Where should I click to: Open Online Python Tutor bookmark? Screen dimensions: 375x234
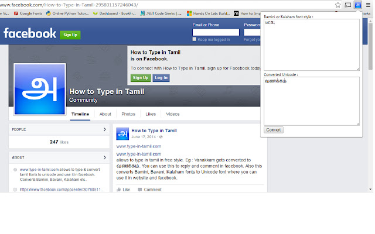tap(67, 13)
